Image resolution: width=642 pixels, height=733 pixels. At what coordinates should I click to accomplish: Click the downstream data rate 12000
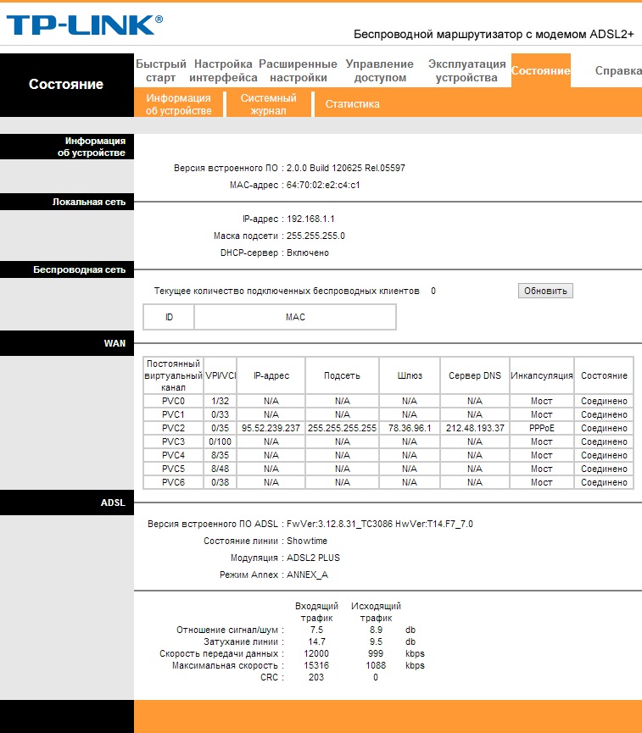(x=316, y=653)
